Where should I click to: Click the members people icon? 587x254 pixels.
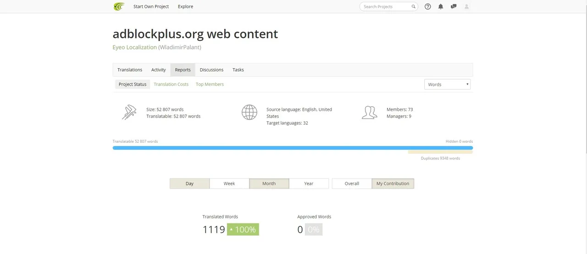click(x=370, y=112)
